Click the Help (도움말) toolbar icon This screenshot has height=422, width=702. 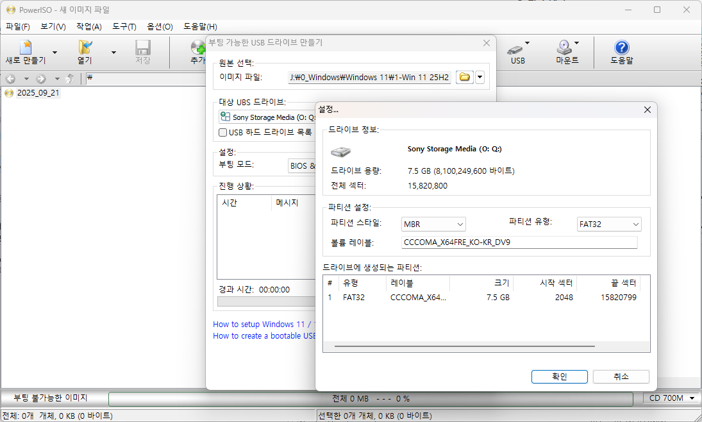coord(621,52)
